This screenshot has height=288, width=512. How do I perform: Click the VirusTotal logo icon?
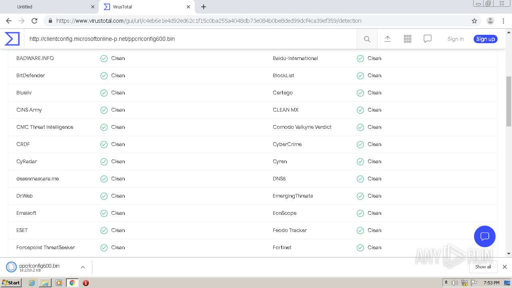12,39
